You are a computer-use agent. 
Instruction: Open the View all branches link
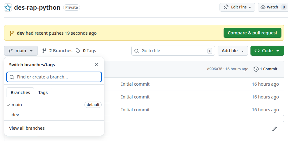coord(27,128)
